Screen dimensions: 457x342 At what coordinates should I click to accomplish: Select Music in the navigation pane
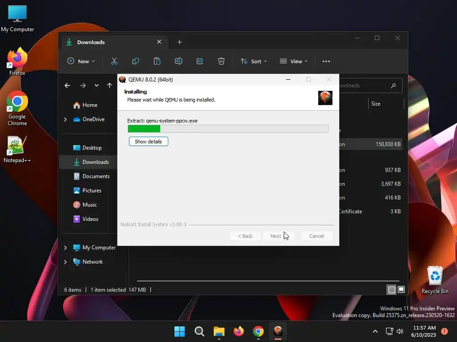[89, 205]
